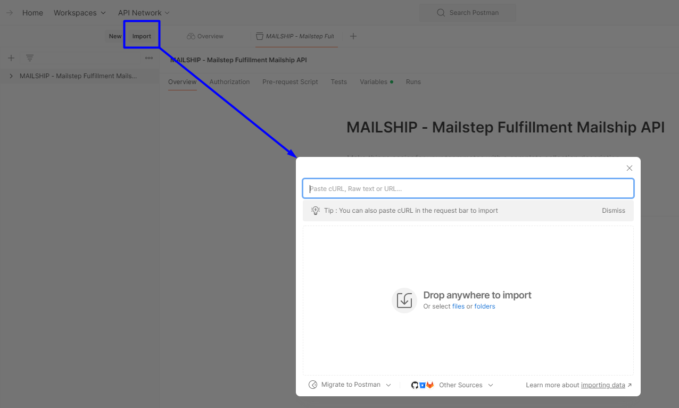Open the Migrate to Postman dropdown
679x408 pixels.
click(x=351, y=385)
